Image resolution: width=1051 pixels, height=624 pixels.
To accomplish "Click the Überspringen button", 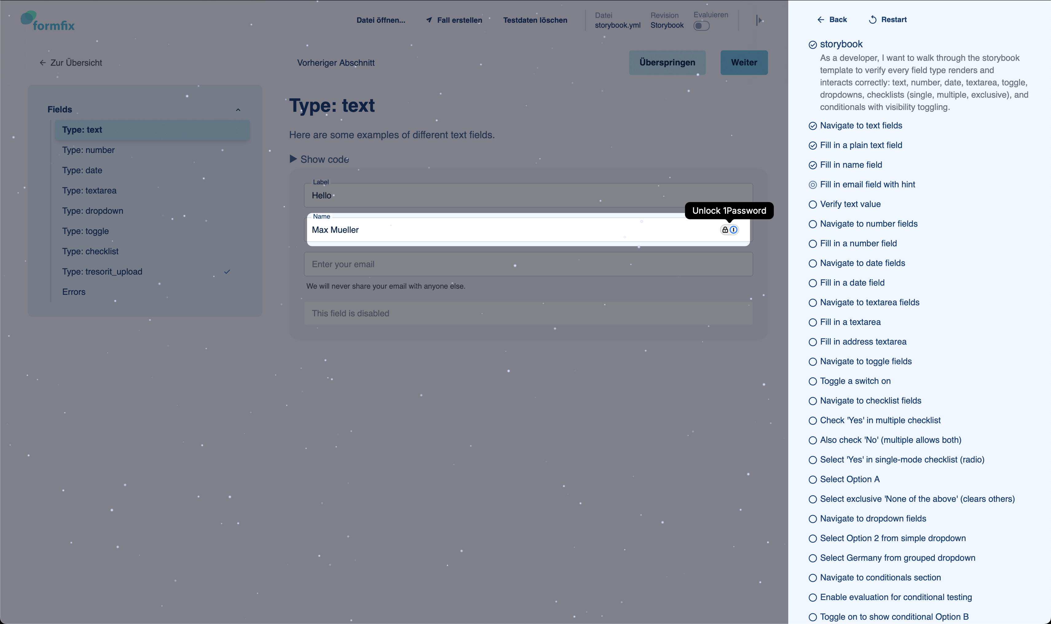I will (667, 62).
